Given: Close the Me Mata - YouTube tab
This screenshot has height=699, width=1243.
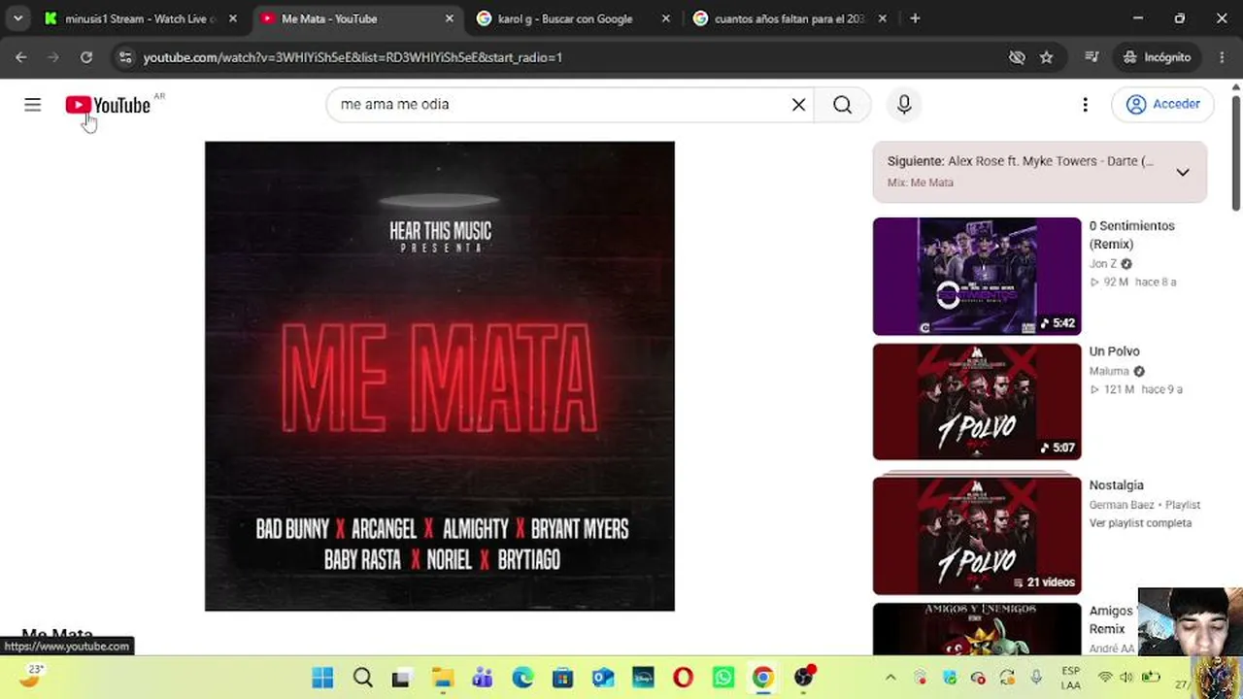Looking at the screenshot, I should 449,18.
